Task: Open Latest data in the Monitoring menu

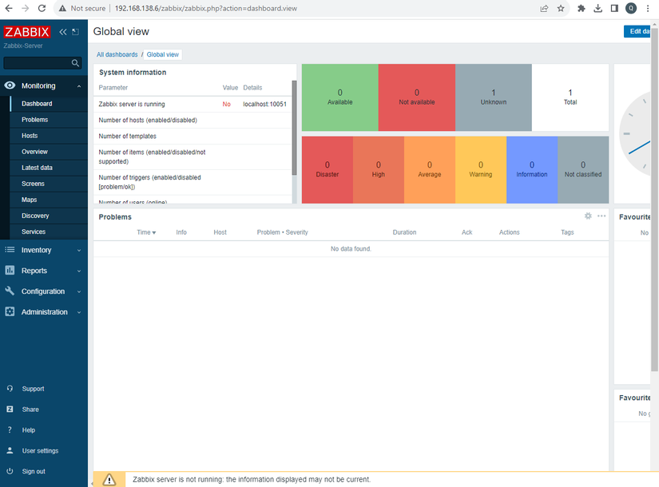Action: pos(37,168)
